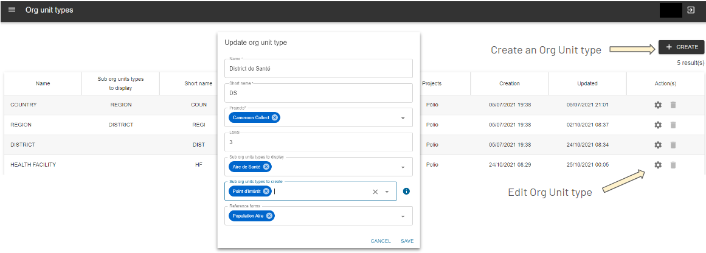Click the HF short name cell
Screen dimensions: 706x253
click(x=199, y=165)
